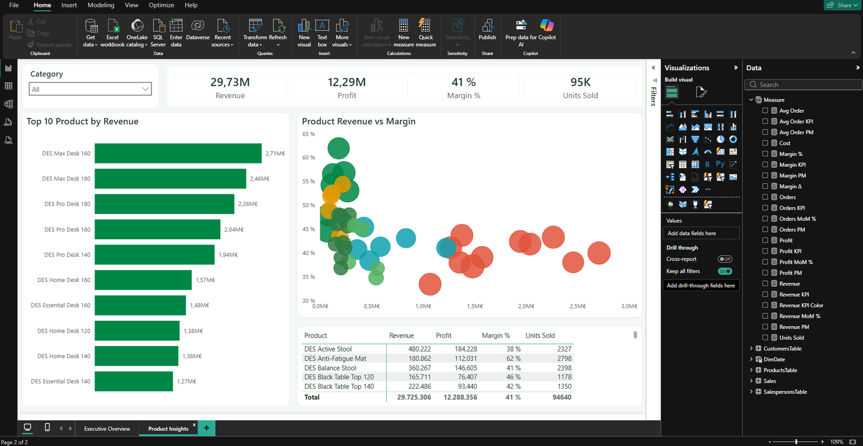Check the Profit measure checkbox
Image resolution: width=863 pixels, height=446 pixels.
pyautogui.click(x=765, y=240)
